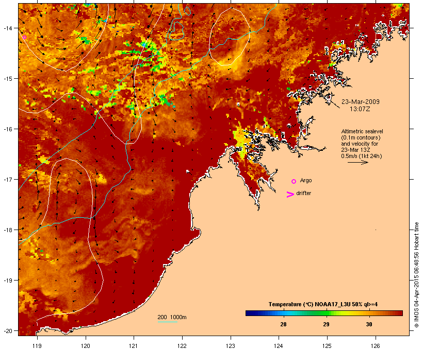423x350 pixels.
Task: Click the latitude label "-17"
Action: pos(8,179)
